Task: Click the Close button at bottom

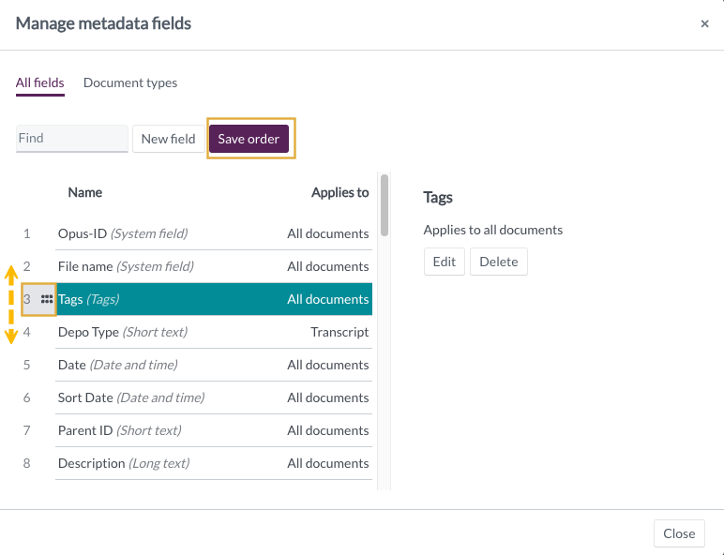Action: point(679,533)
